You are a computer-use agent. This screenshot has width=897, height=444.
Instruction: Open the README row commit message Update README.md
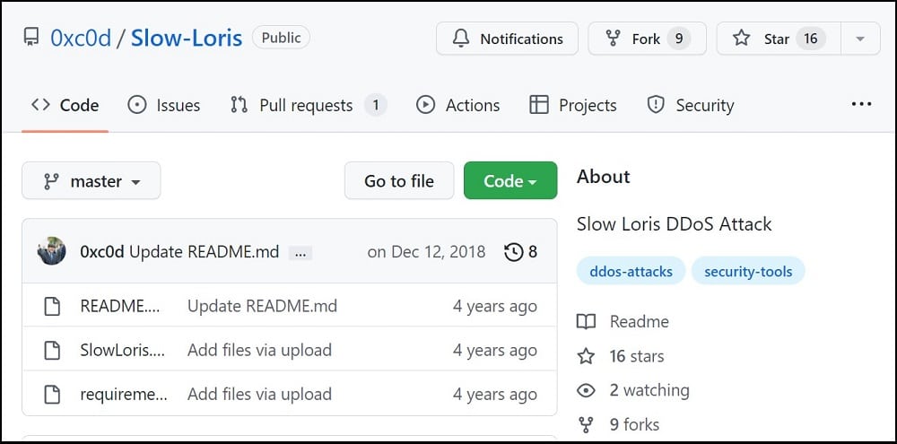pos(262,306)
